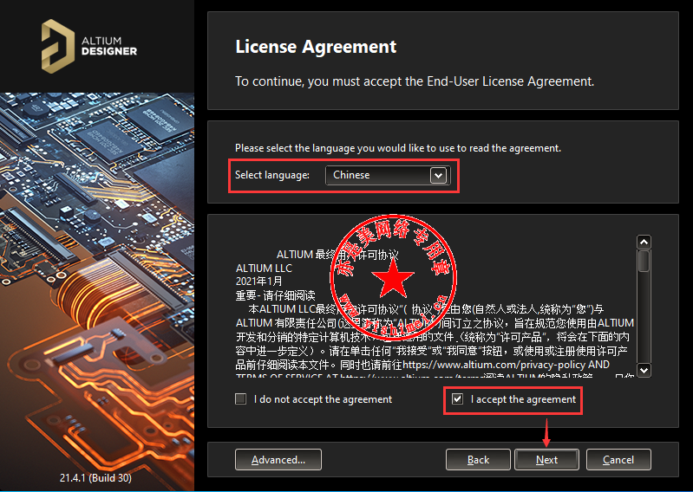
Task: Click the 'License Agreement' heading
Action: coord(316,47)
